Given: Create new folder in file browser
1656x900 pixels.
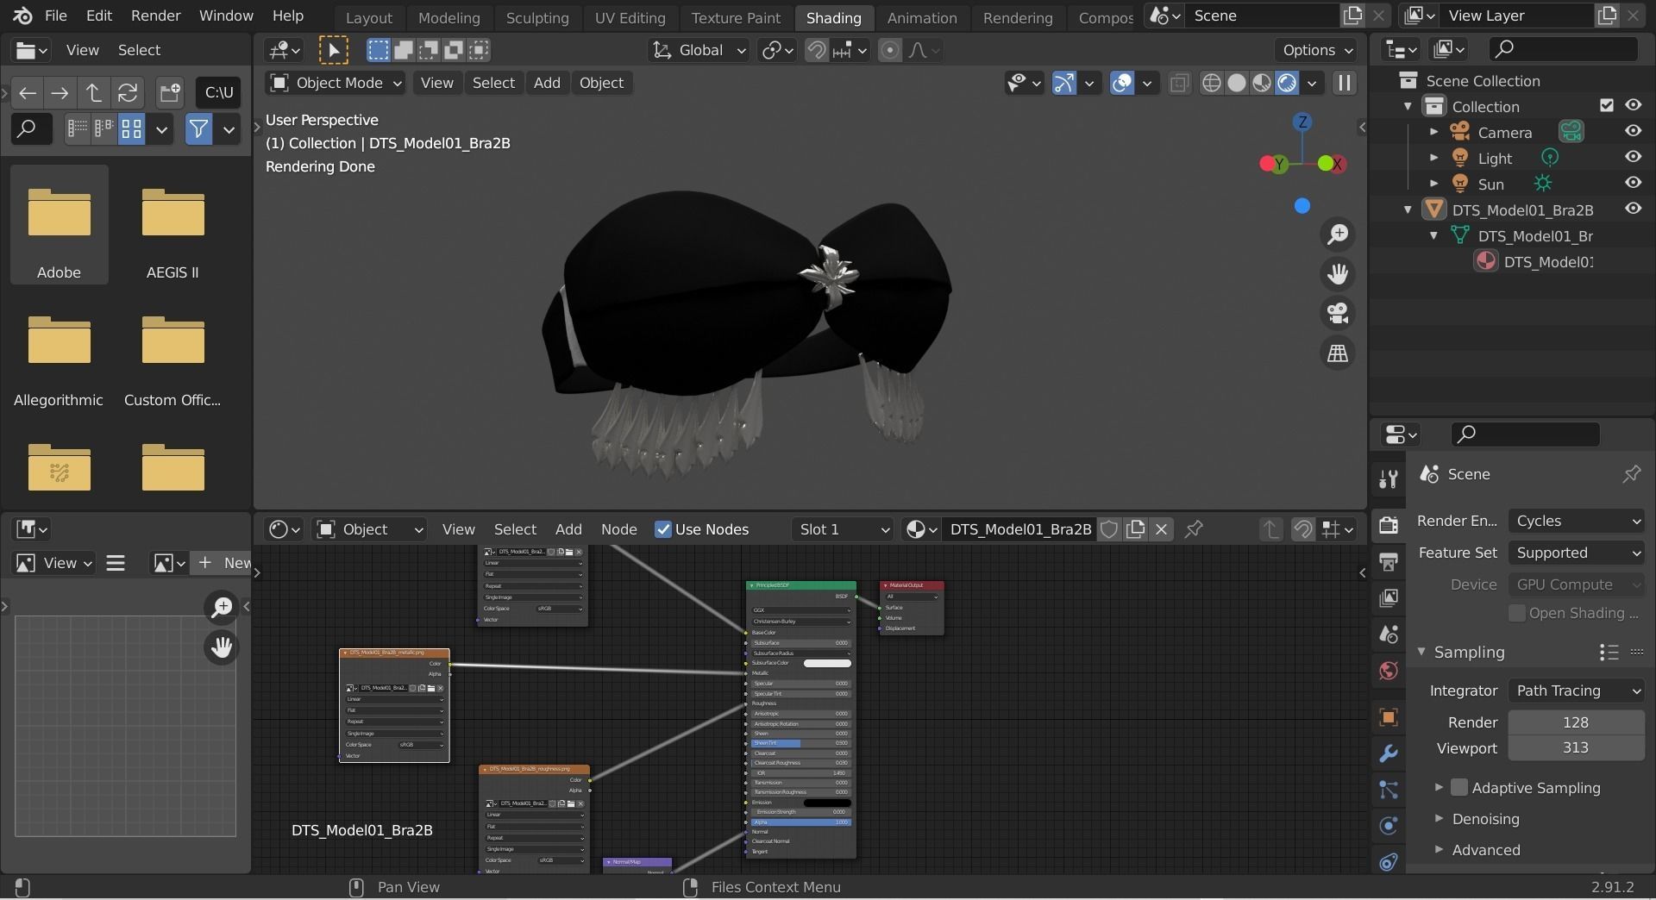Looking at the screenshot, I should click(170, 92).
